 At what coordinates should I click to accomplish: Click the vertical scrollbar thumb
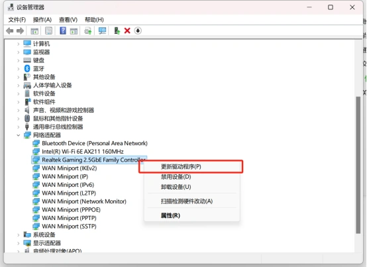click(x=358, y=165)
